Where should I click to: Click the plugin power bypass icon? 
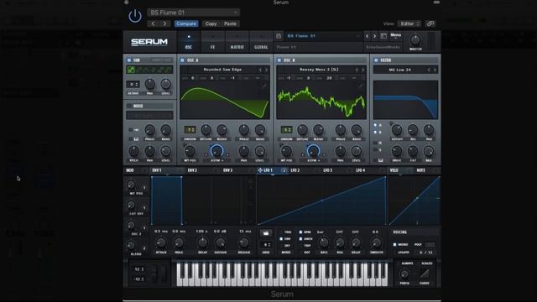pos(135,16)
